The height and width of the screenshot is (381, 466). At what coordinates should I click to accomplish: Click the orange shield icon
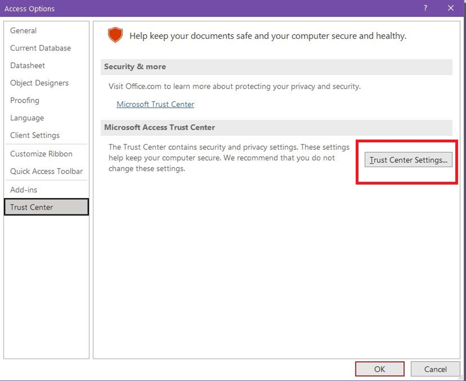pyautogui.click(x=115, y=35)
